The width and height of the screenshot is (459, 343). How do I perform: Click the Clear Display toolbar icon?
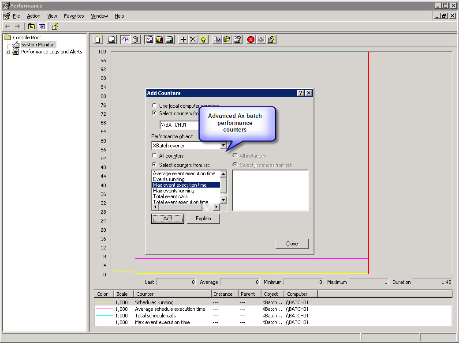[112, 40]
